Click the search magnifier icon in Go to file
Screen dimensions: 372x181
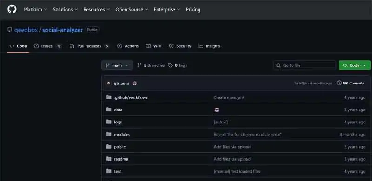click(278, 65)
